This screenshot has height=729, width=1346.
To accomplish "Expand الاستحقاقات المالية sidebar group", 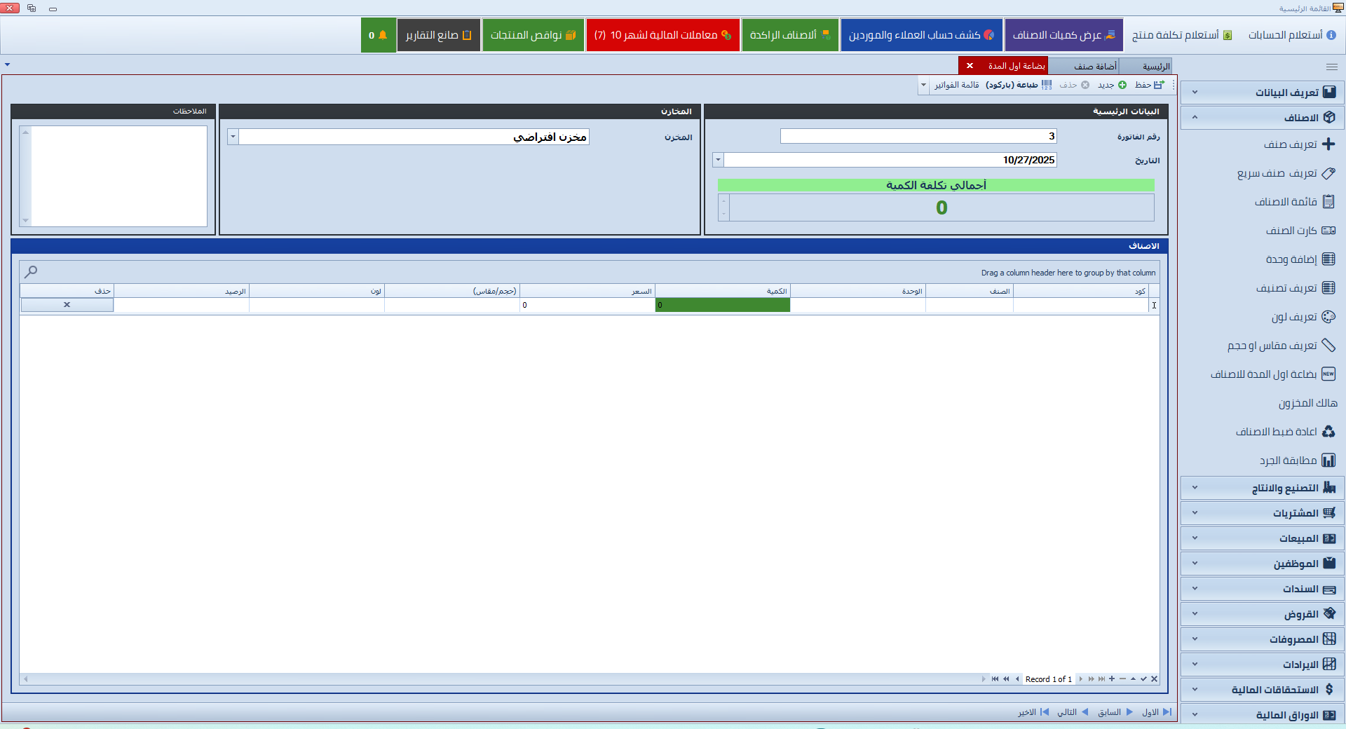I will pos(1262,690).
